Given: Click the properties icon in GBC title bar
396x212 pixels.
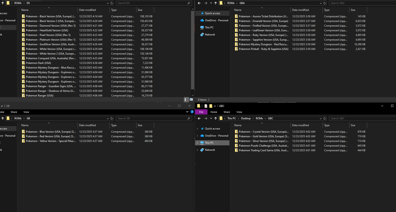Looking at the screenshot, I should [x=206, y=106].
